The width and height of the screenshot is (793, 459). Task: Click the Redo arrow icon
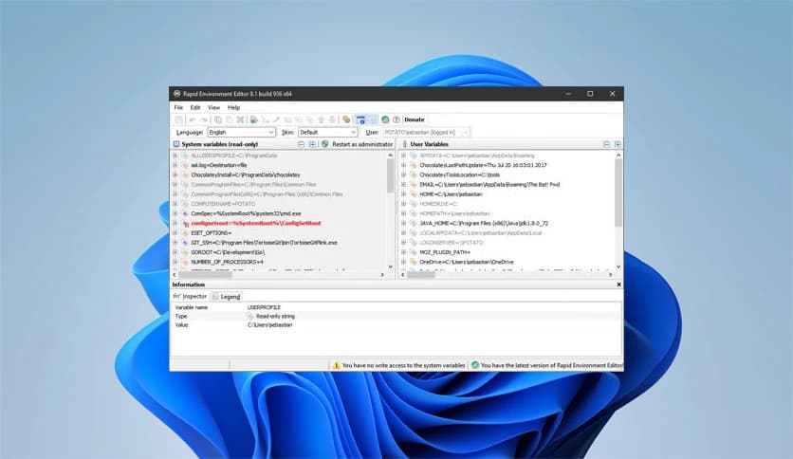204,119
